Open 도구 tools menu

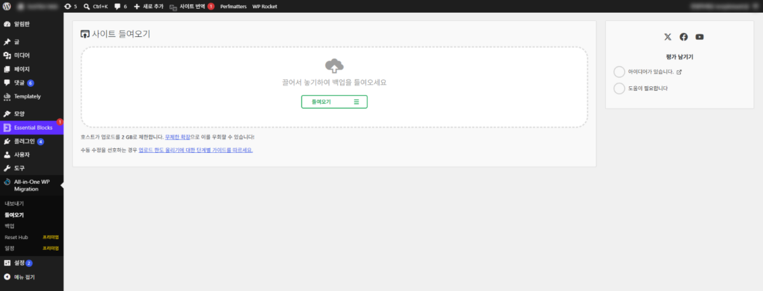(32, 168)
